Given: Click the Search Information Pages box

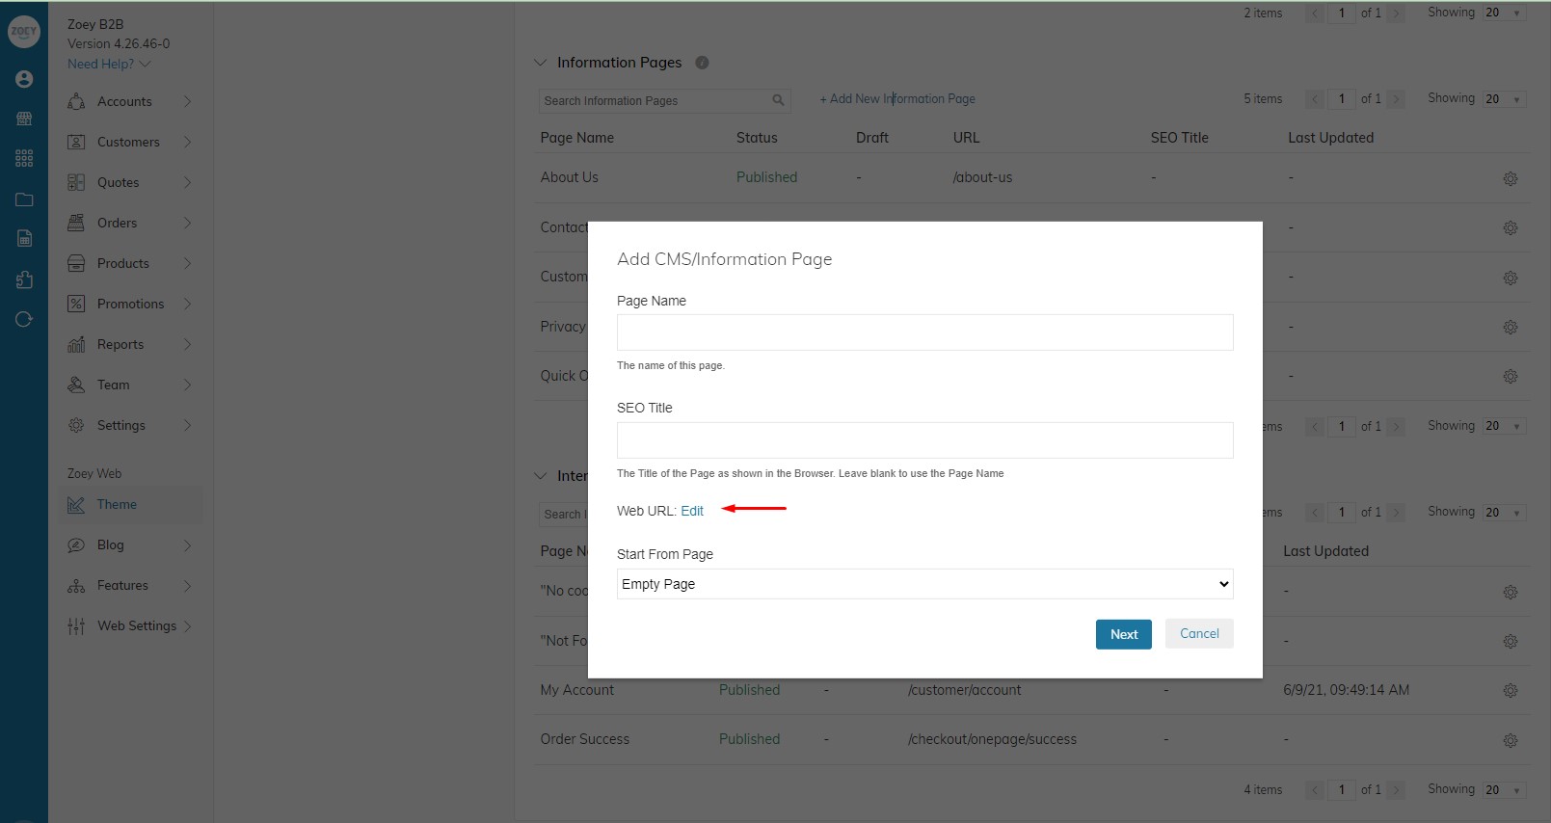Looking at the screenshot, I should (665, 101).
